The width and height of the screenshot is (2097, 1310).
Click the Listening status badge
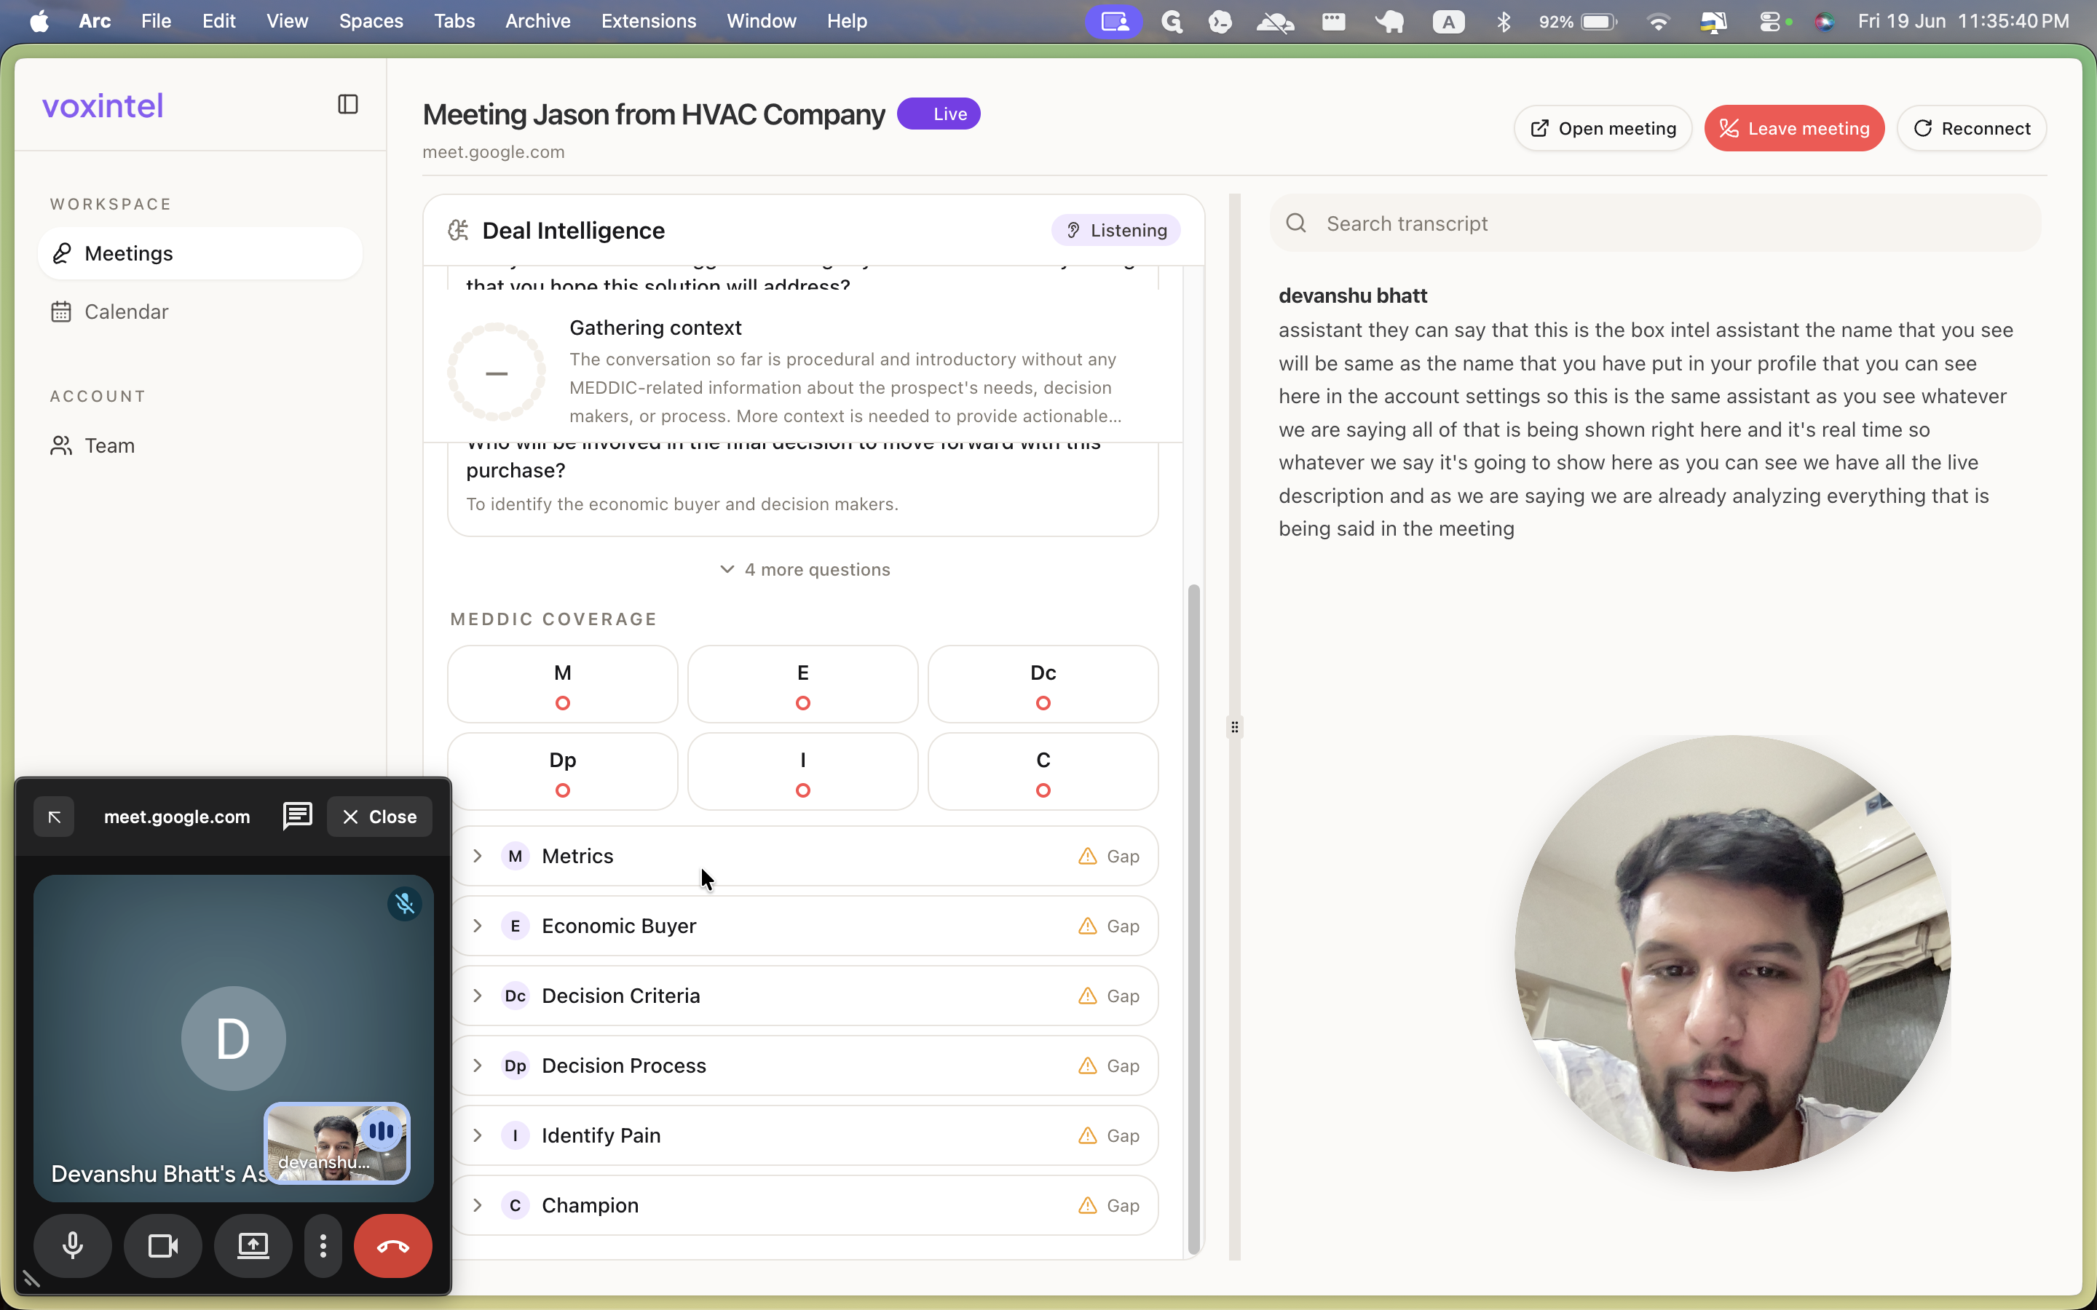[1116, 231]
